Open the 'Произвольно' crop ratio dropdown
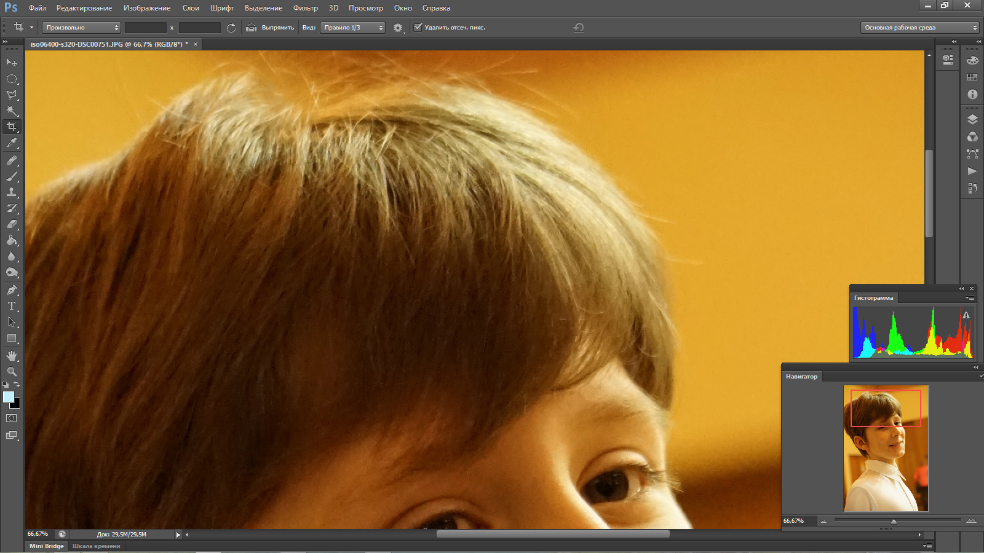The image size is (984, 553). tap(81, 28)
